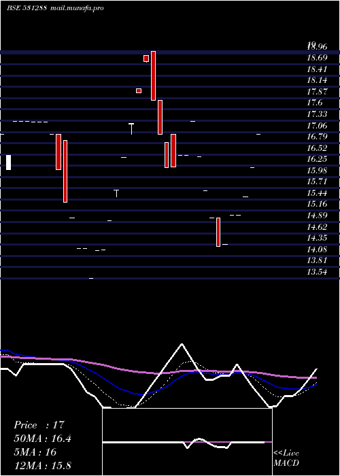The height and width of the screenshot is (476, 340).
Task: Pick the 15.71 price level label
Action: 318,182
